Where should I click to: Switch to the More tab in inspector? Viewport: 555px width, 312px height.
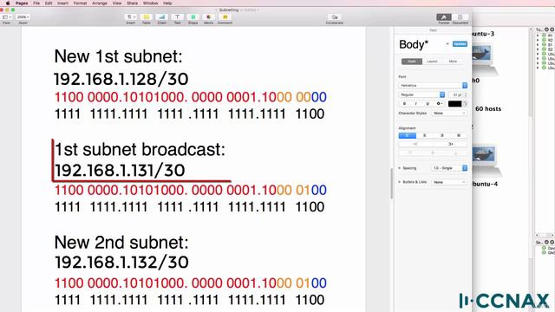(x=453, y=62)
